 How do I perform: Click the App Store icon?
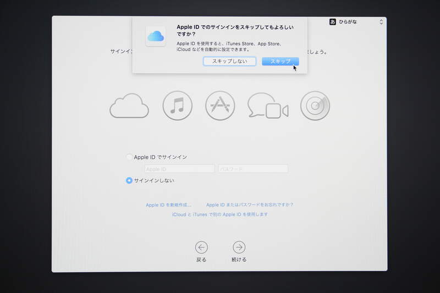[220, 106]
